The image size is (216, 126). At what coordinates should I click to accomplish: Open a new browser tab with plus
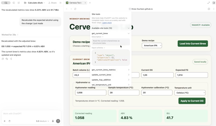[90, 3]
